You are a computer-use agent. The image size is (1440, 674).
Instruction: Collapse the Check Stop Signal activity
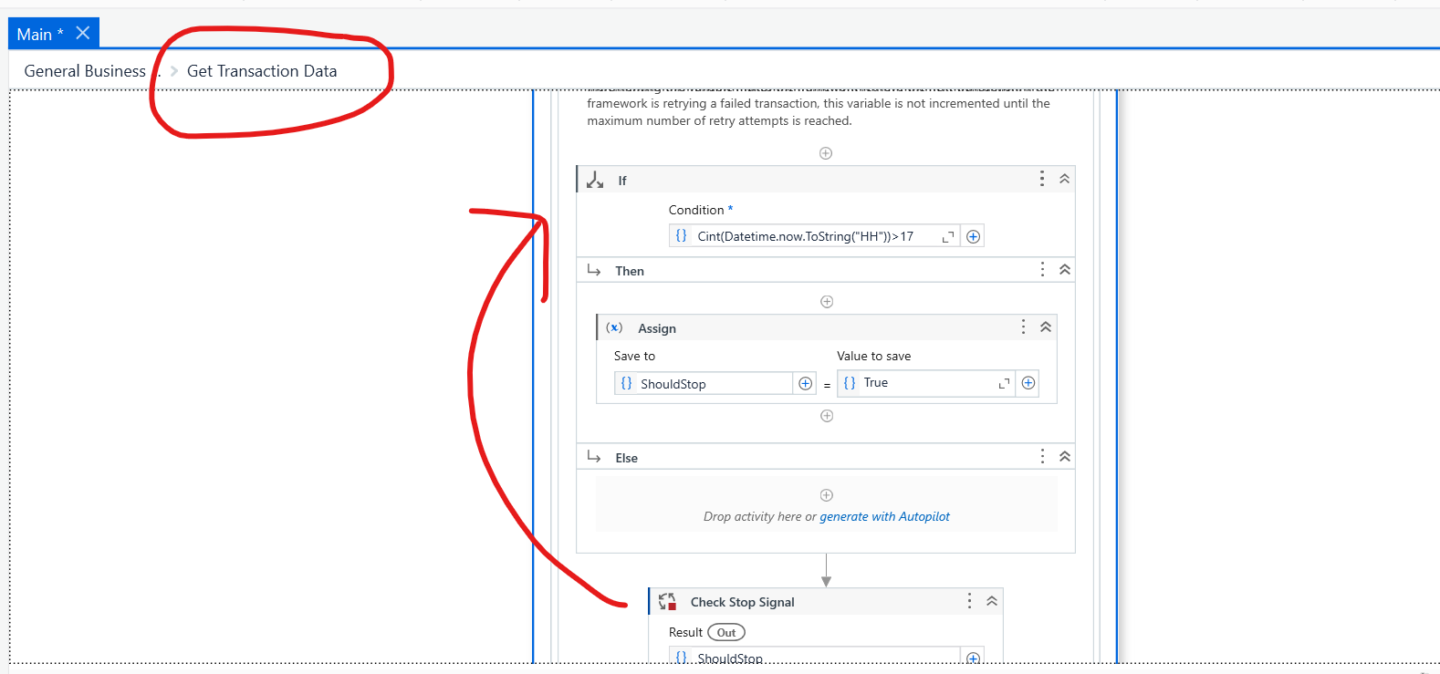click(992, 601)
